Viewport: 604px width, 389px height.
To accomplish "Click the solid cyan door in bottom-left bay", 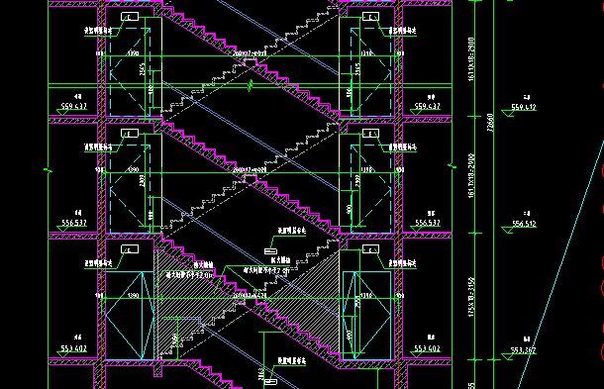I will click(130, 316).
